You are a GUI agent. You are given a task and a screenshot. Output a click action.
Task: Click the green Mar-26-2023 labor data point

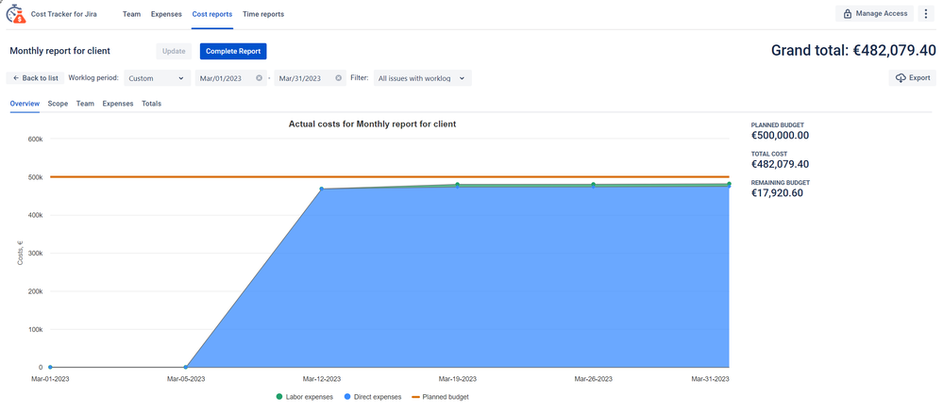coord(594,185)
